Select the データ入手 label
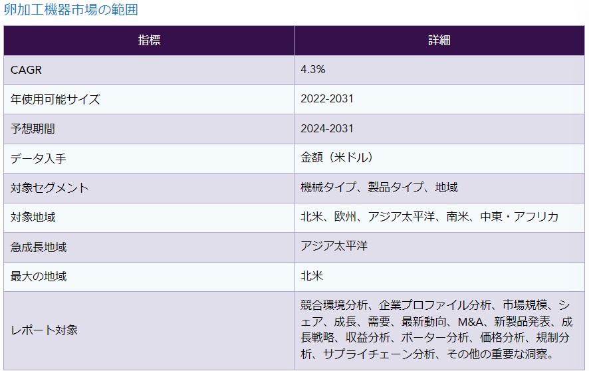 point(39,158)
